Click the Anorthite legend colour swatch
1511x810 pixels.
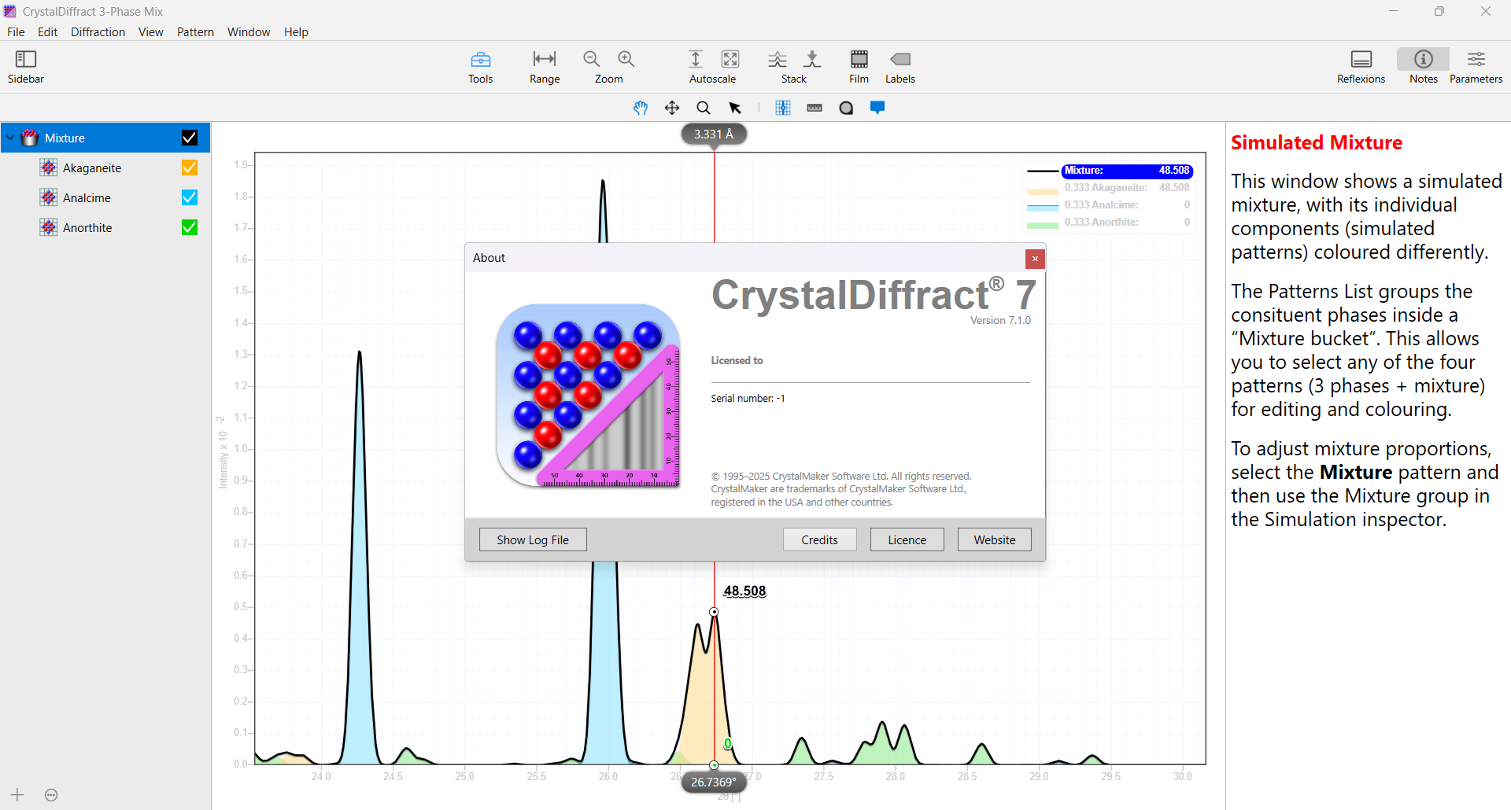click(1043, 225)
